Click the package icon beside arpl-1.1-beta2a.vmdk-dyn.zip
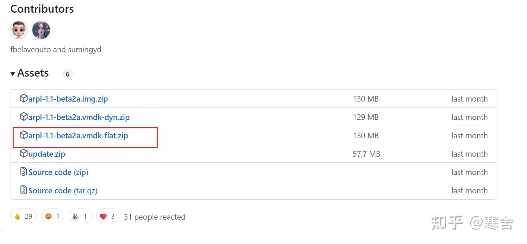The image size is (527, 244). [23, 117]
